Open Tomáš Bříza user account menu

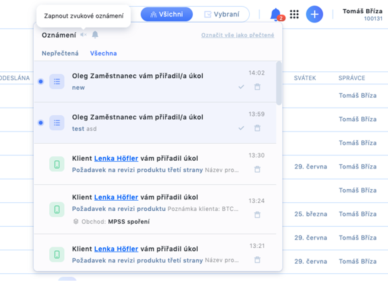(x=362, y=15)
